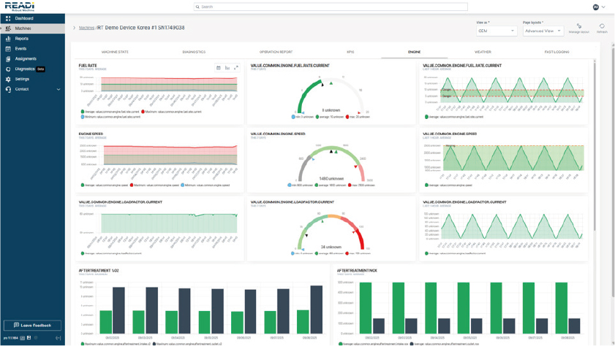Toggle the Maximum series in the Fuel Rate legend
The width and height of the screenshot is (615, 346).
143,112
